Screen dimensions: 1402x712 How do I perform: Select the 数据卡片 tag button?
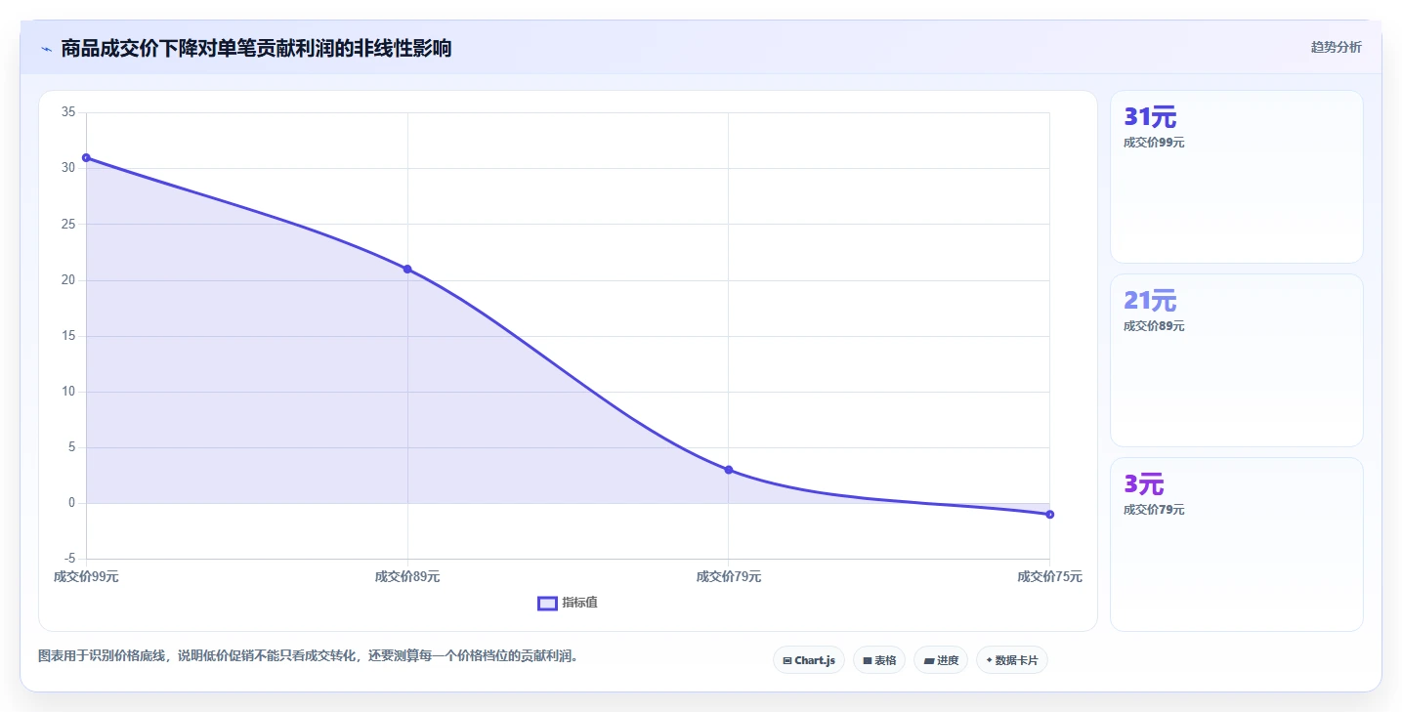pyautogui.click(x=1012, y=660)
